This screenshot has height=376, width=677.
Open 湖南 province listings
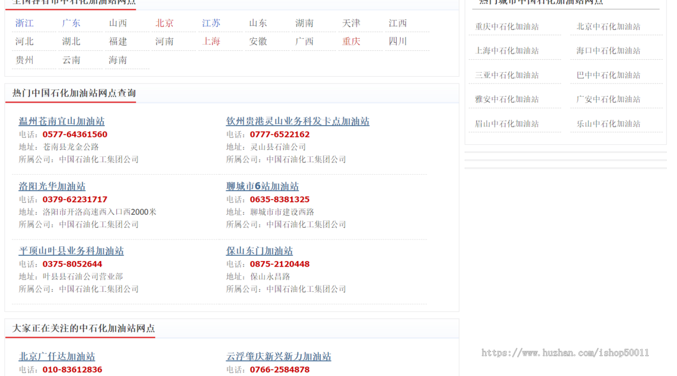pyautogui.click(x=304, y=23)
